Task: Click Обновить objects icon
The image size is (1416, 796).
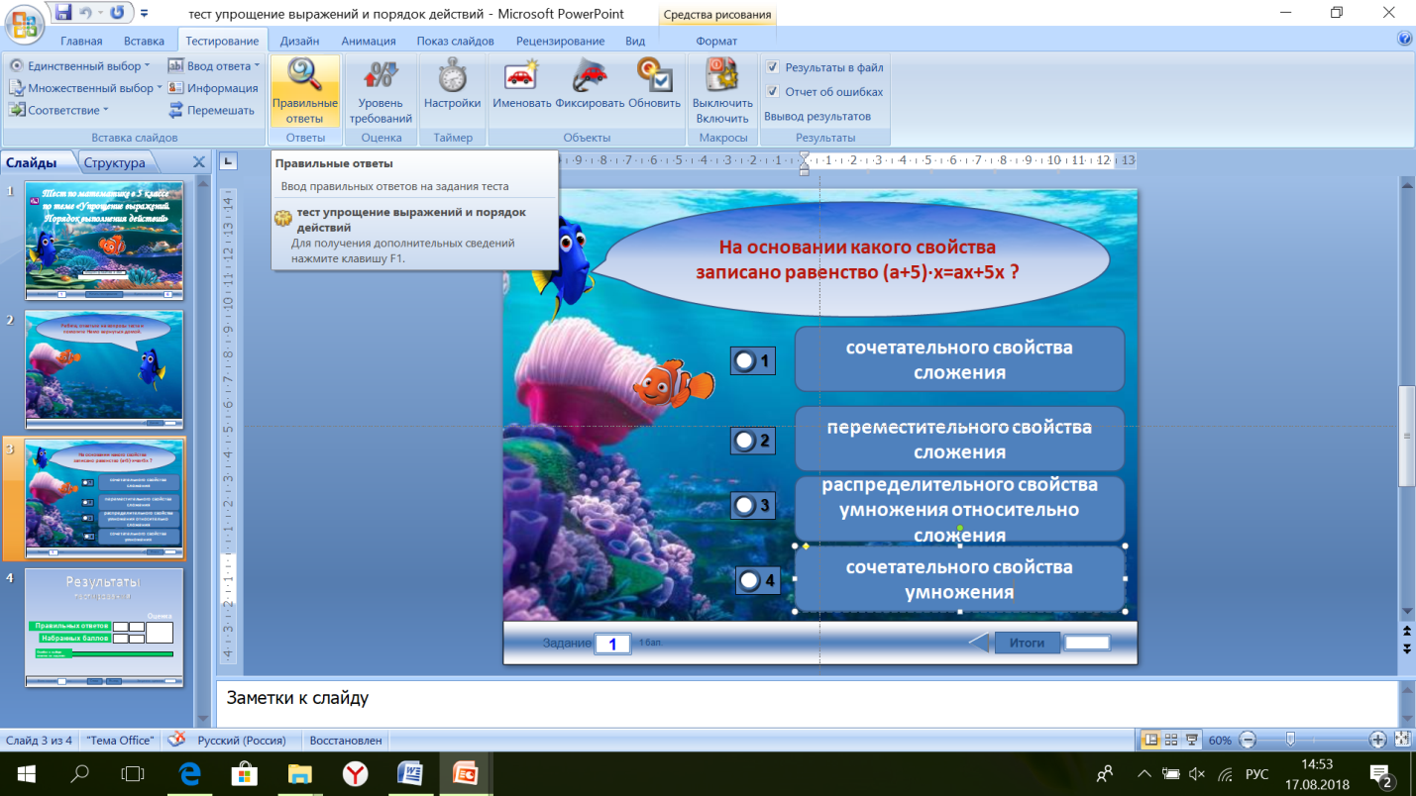Action: pyautogui.click(x=654, y=84)
